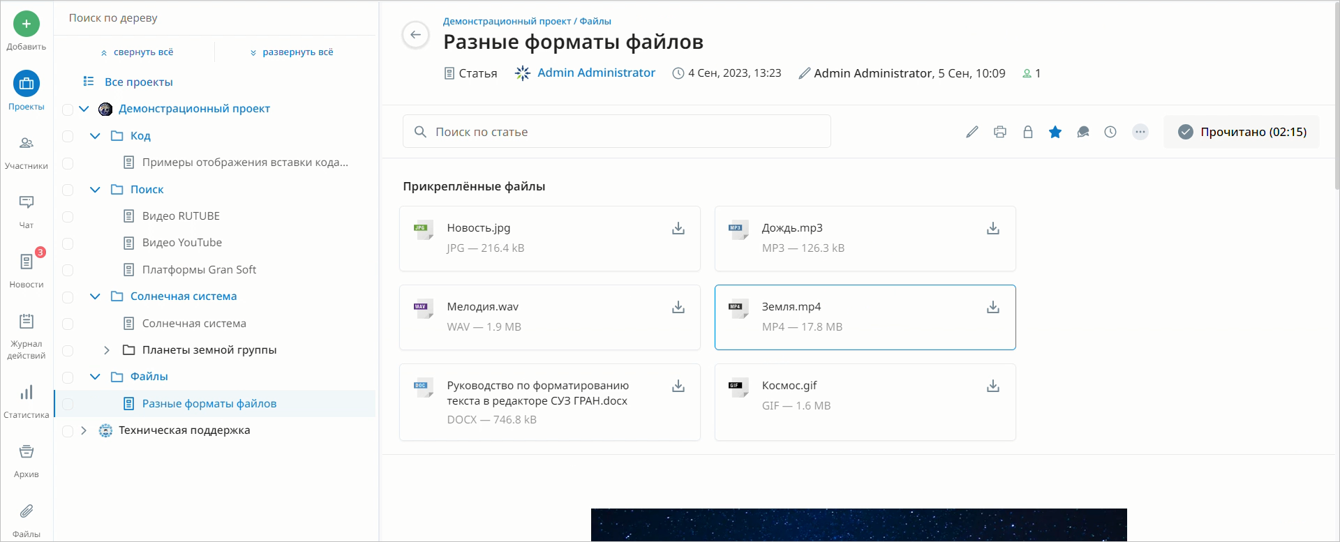
Task: Focus the Поиск по статье field
Action: pyautogui.click(x=617, y=131)
